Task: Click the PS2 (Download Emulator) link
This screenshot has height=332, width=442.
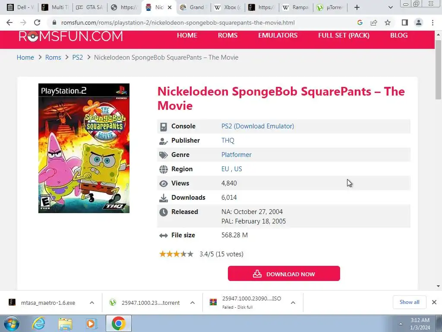Action: (x=258, y=126)
